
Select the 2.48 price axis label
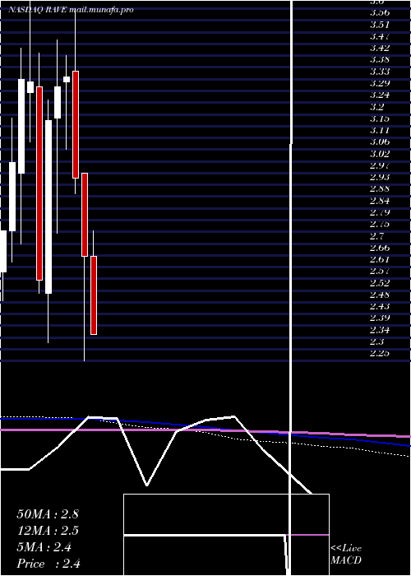[x=380, y=295]
